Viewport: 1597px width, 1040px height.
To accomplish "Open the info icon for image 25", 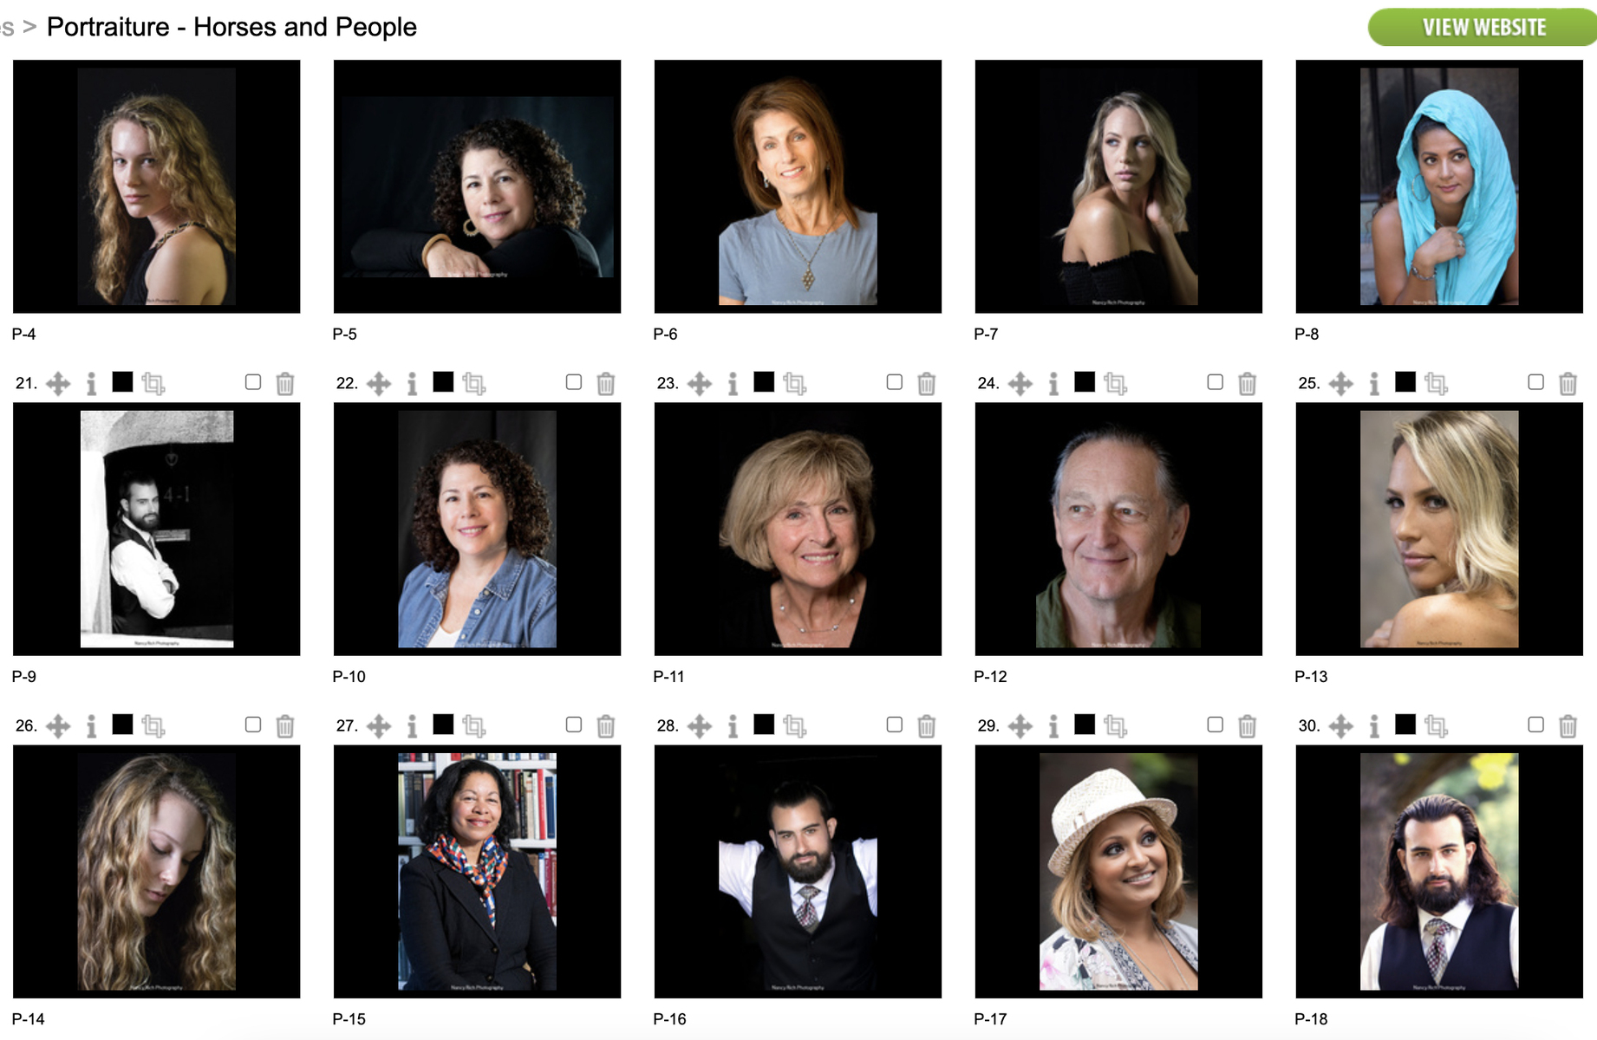I will [x=1374, y=383].
